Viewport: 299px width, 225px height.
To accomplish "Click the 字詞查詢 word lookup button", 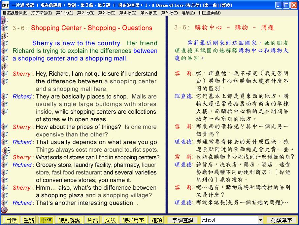I will (183, 220).
